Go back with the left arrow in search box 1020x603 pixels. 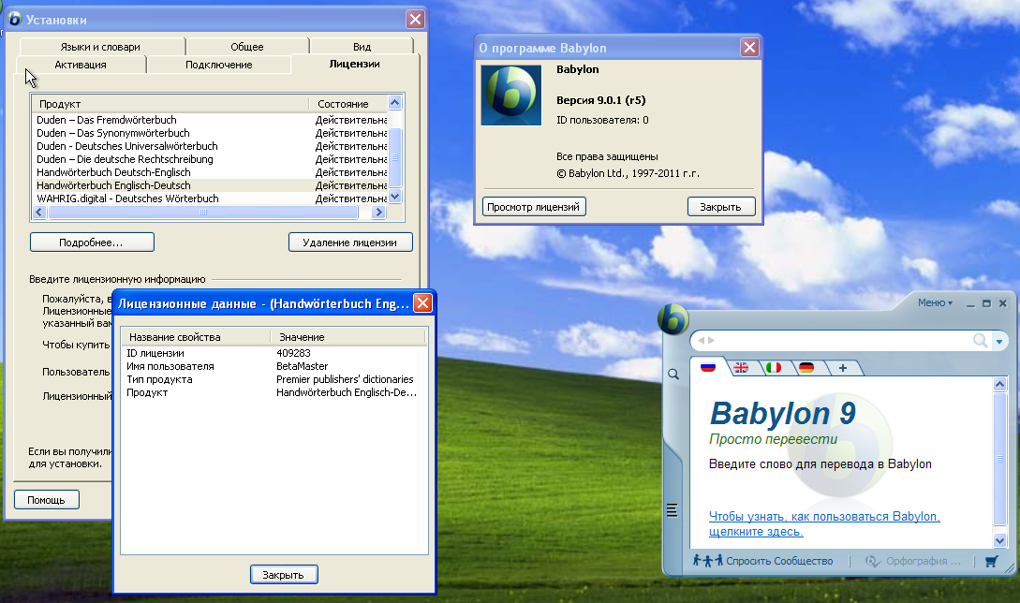702,340
